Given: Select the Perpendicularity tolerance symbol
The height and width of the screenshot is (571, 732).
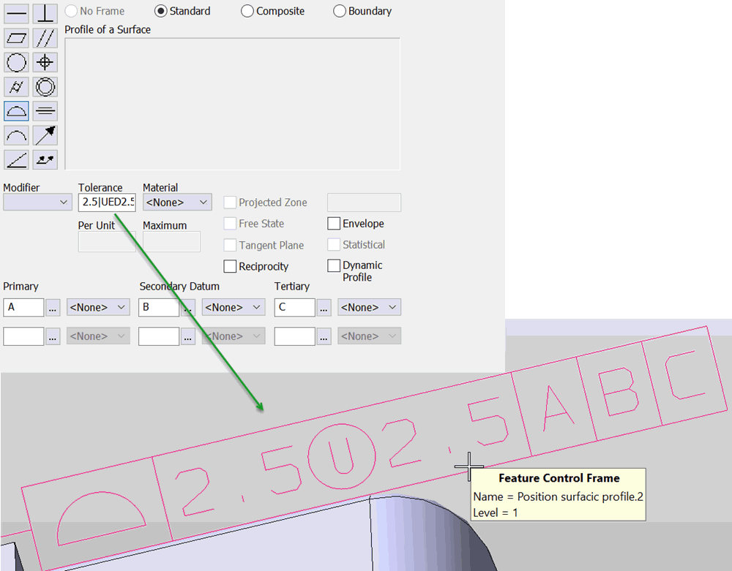Looking at the screenshot, I should tap(45, 13).
